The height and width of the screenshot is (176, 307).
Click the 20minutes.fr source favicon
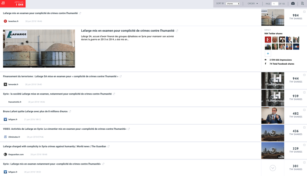(x=5, y=137)
